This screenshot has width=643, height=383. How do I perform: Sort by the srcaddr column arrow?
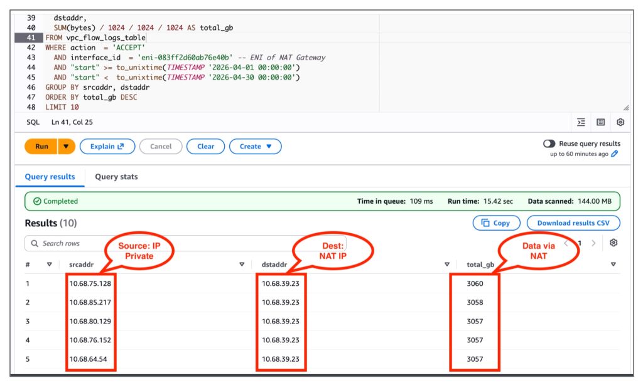(242, 265)
